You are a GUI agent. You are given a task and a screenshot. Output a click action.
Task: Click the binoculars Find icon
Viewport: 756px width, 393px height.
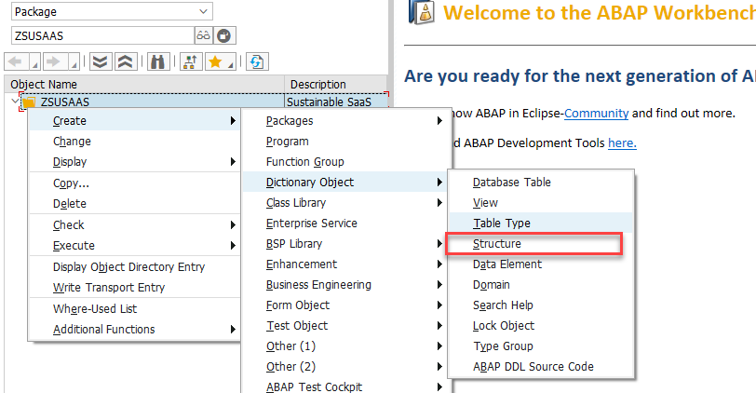158,61
